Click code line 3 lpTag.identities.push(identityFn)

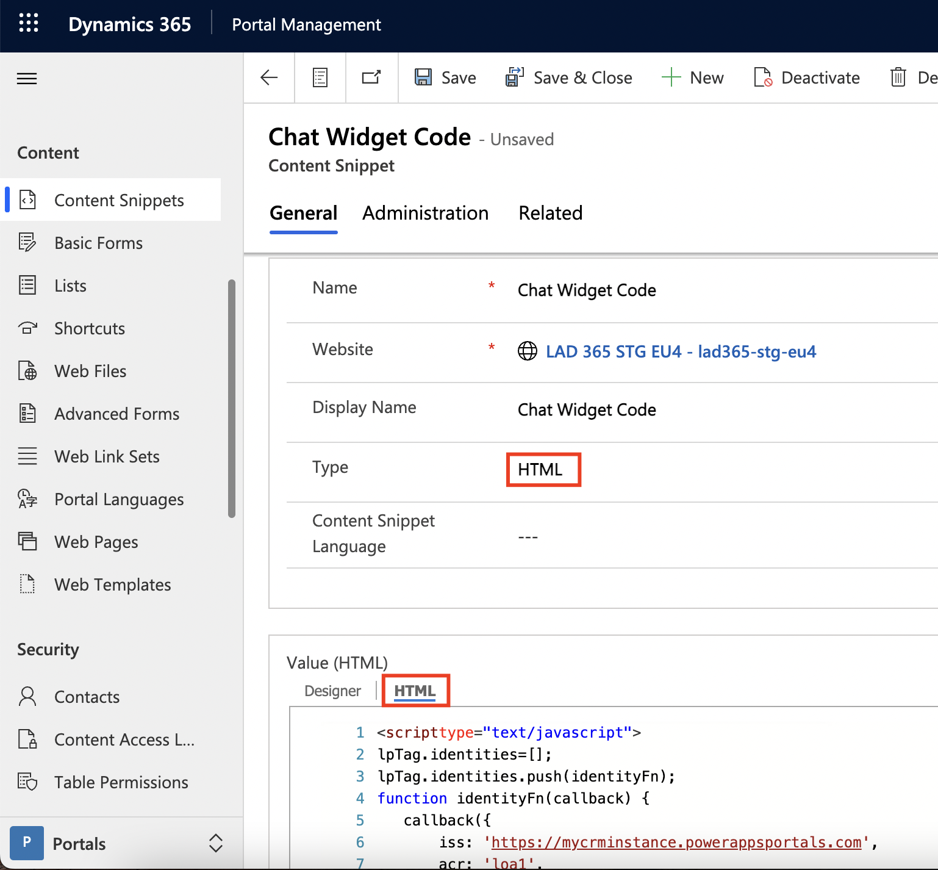(x=526, y=776)
